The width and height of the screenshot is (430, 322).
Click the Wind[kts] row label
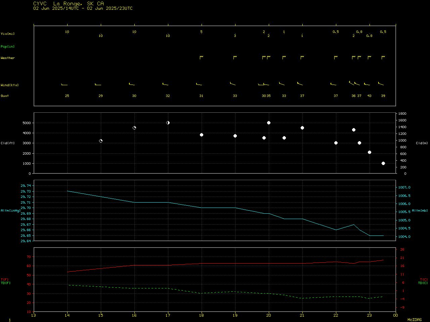[10, 85]
